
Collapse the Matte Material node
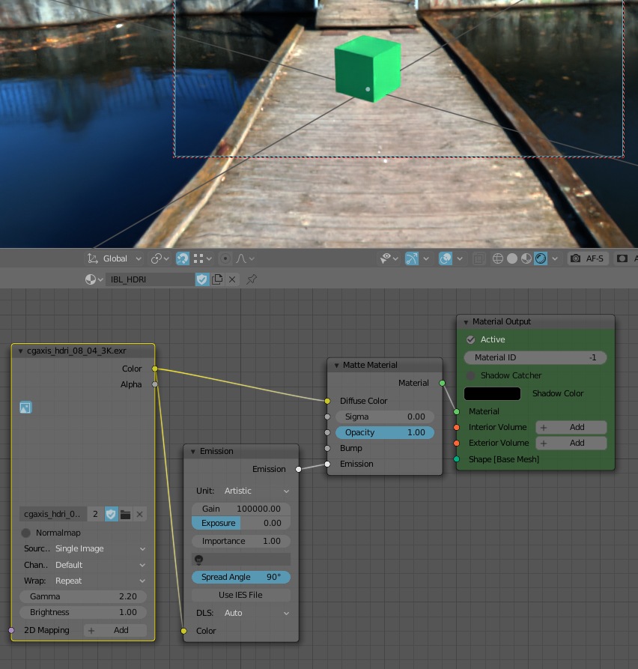point(335,366)
